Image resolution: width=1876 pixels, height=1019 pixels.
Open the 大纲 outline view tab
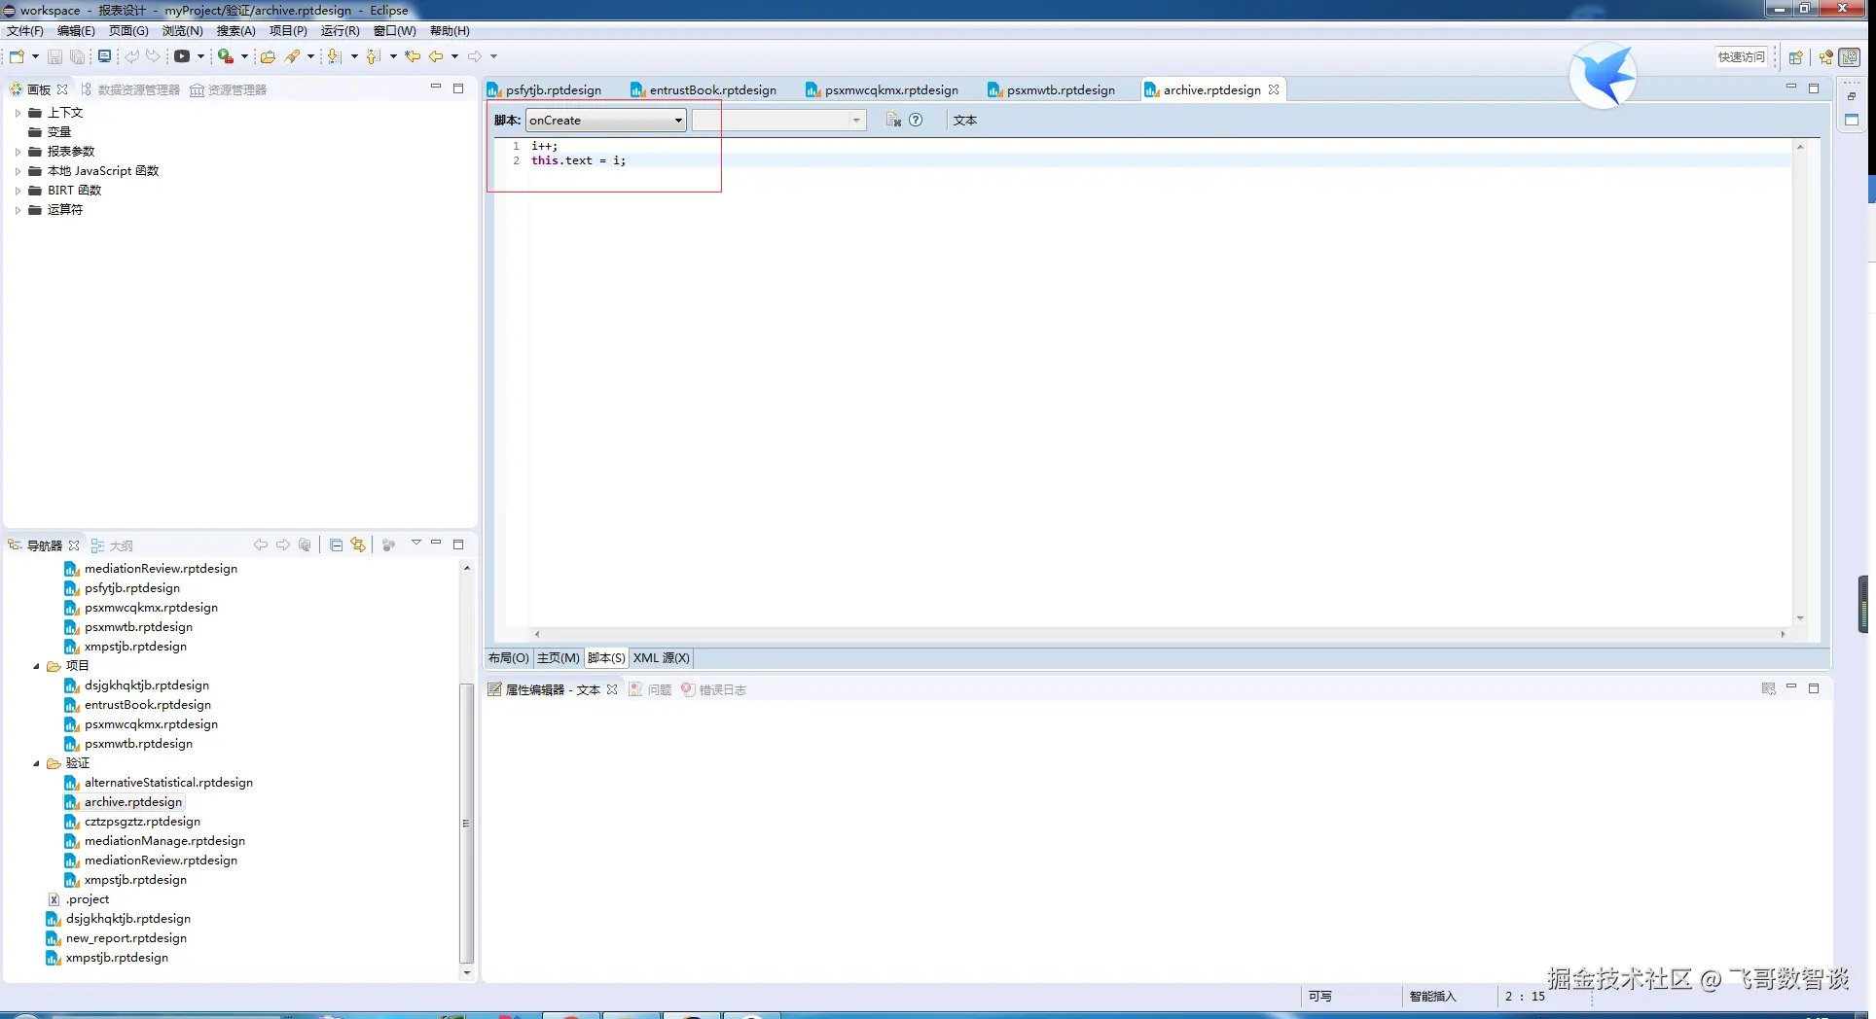[x=113, y=545]
